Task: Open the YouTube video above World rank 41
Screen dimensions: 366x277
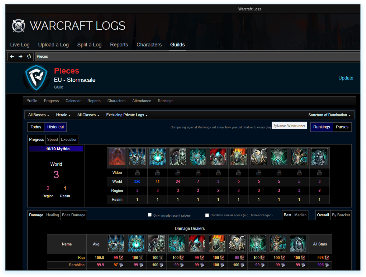Action: coord(158,172)
